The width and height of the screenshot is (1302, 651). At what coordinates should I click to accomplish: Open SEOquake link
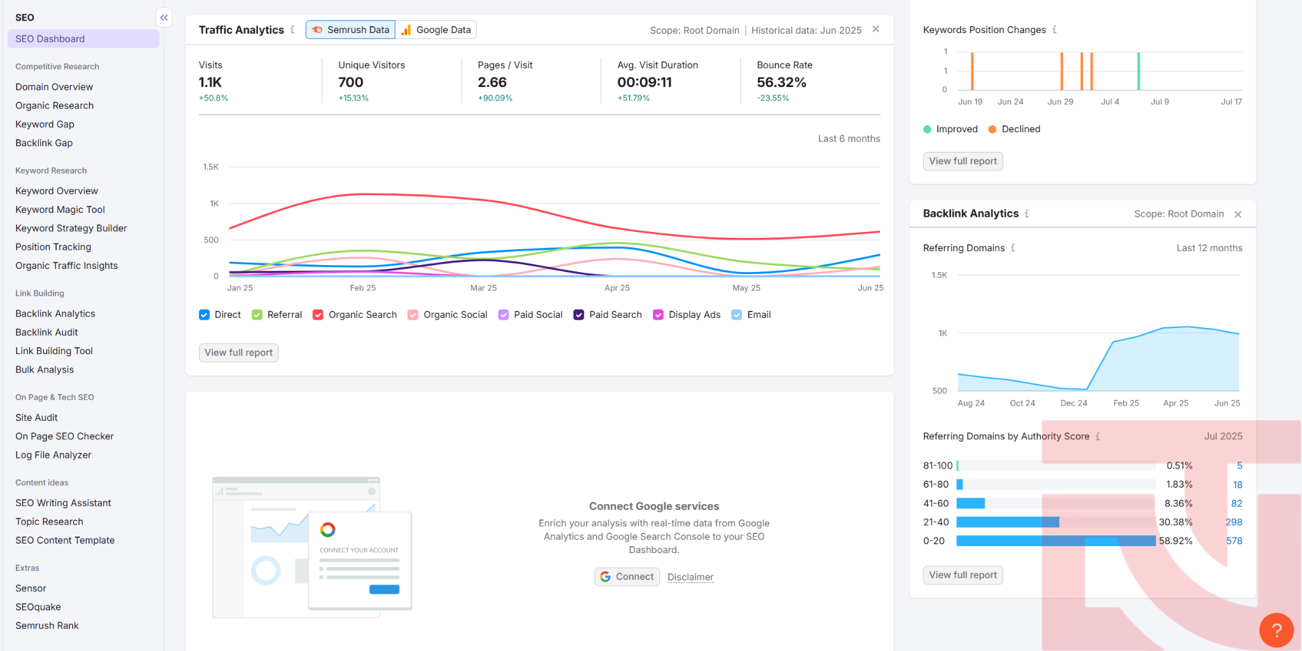(x=38, y=607)
